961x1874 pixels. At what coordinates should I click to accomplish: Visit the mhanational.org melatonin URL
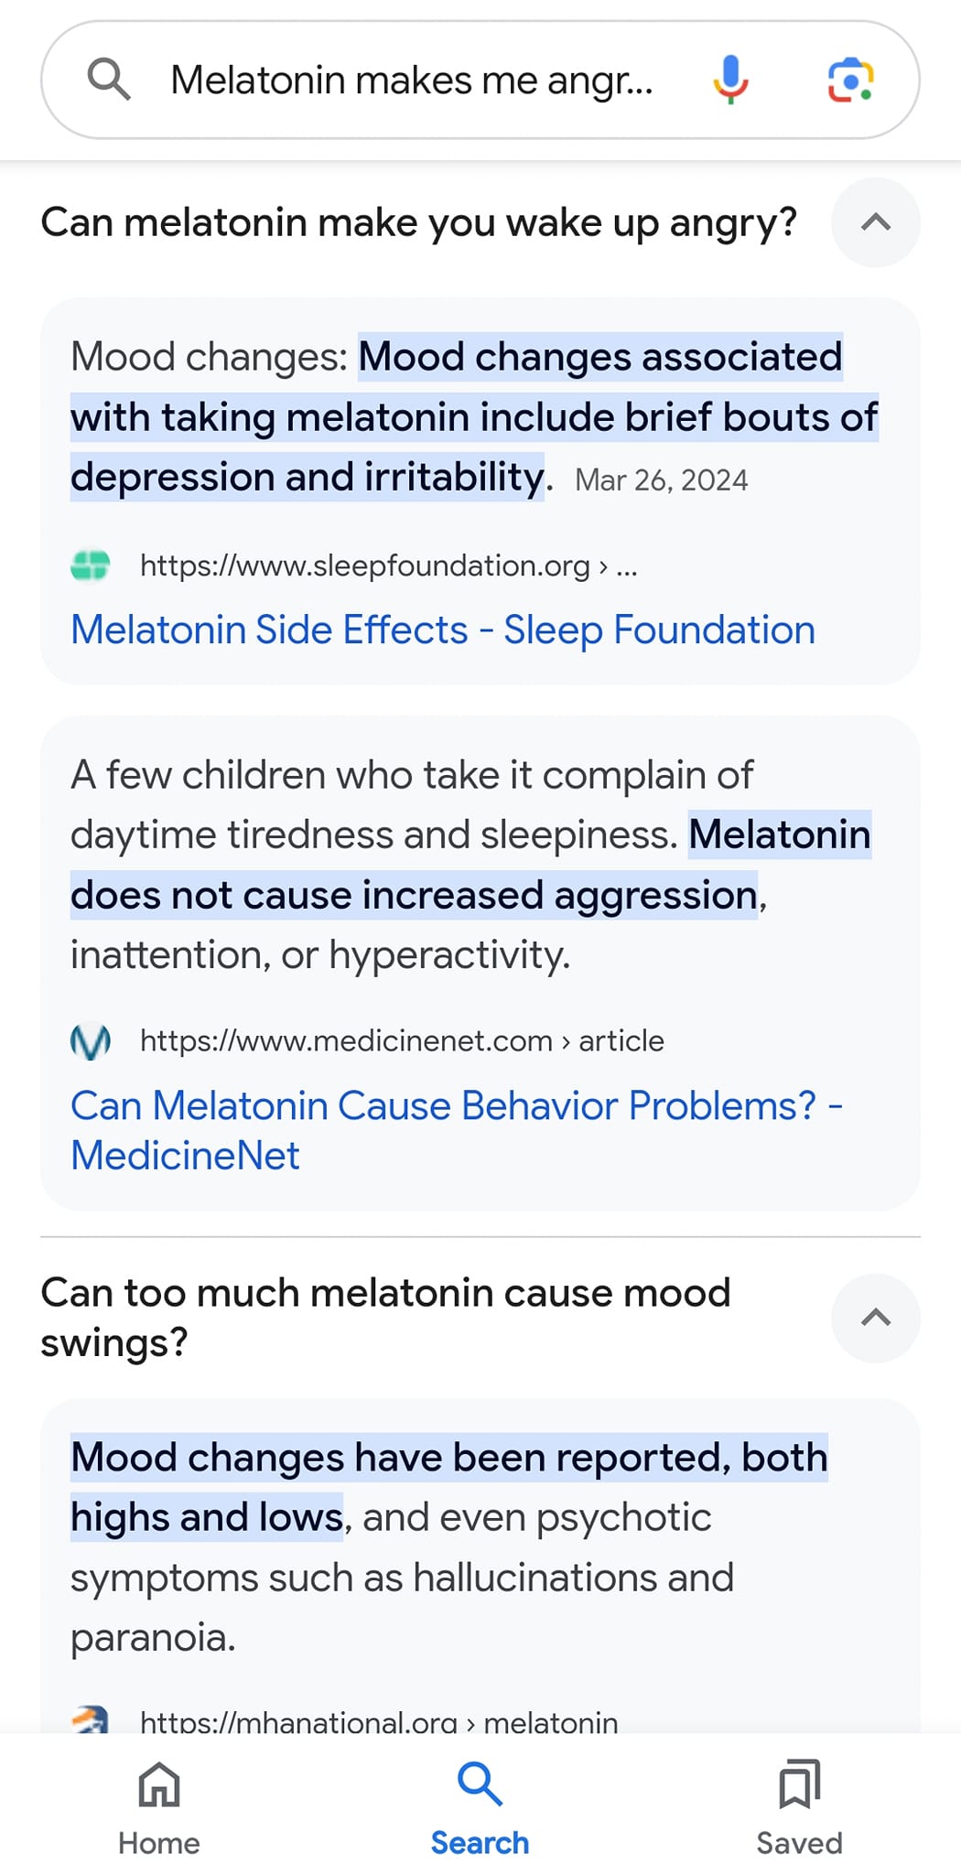(379, 1722)
